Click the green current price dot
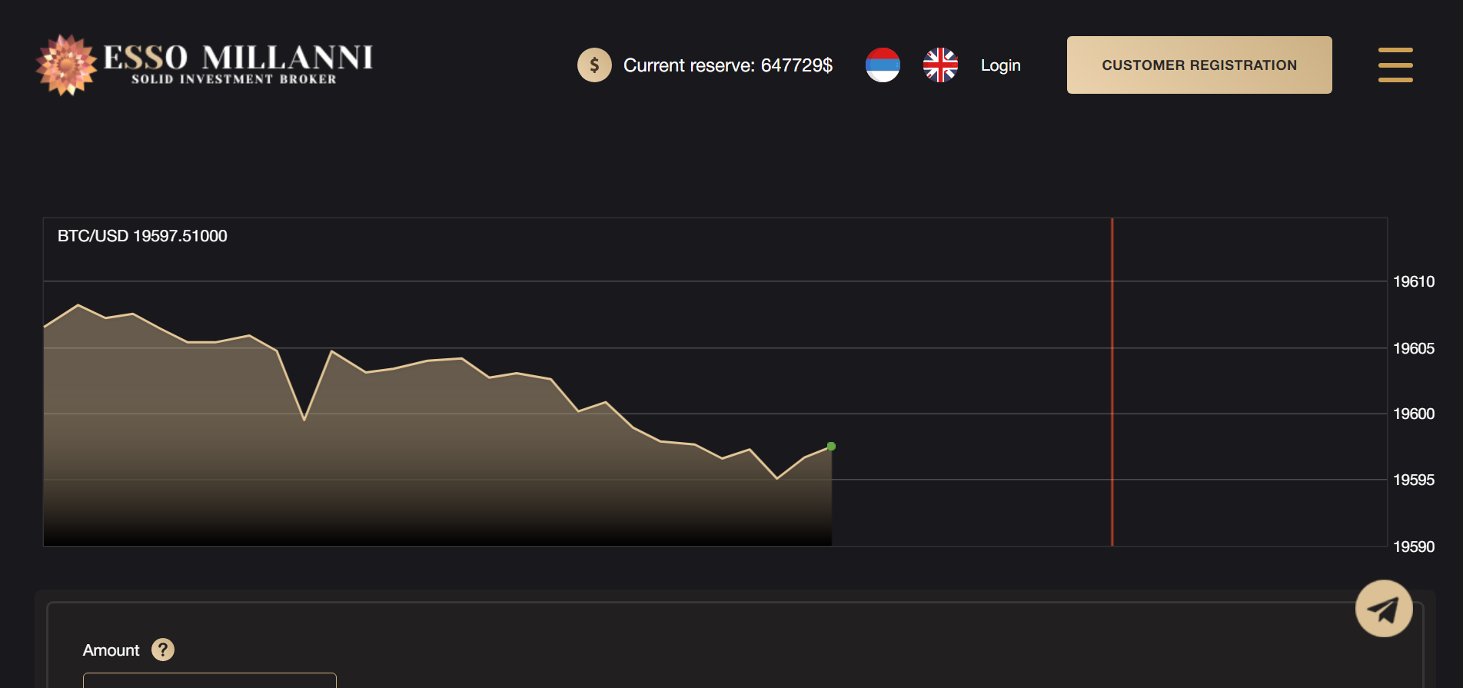Viewport: 1463px width, 688px height. tap(831, 447)
